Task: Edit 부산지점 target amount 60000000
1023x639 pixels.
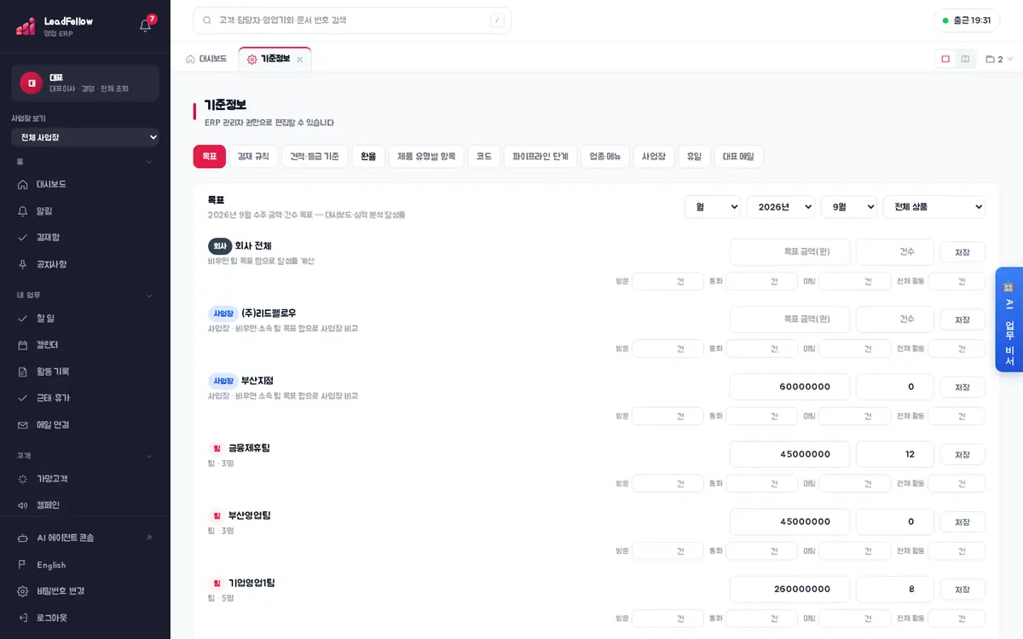Action: (x=789, y=387)
